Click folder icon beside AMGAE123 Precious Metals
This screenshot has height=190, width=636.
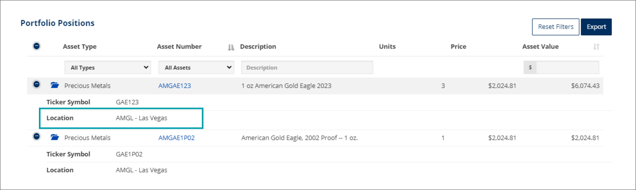pyautogui.click(x=55, y=85)
